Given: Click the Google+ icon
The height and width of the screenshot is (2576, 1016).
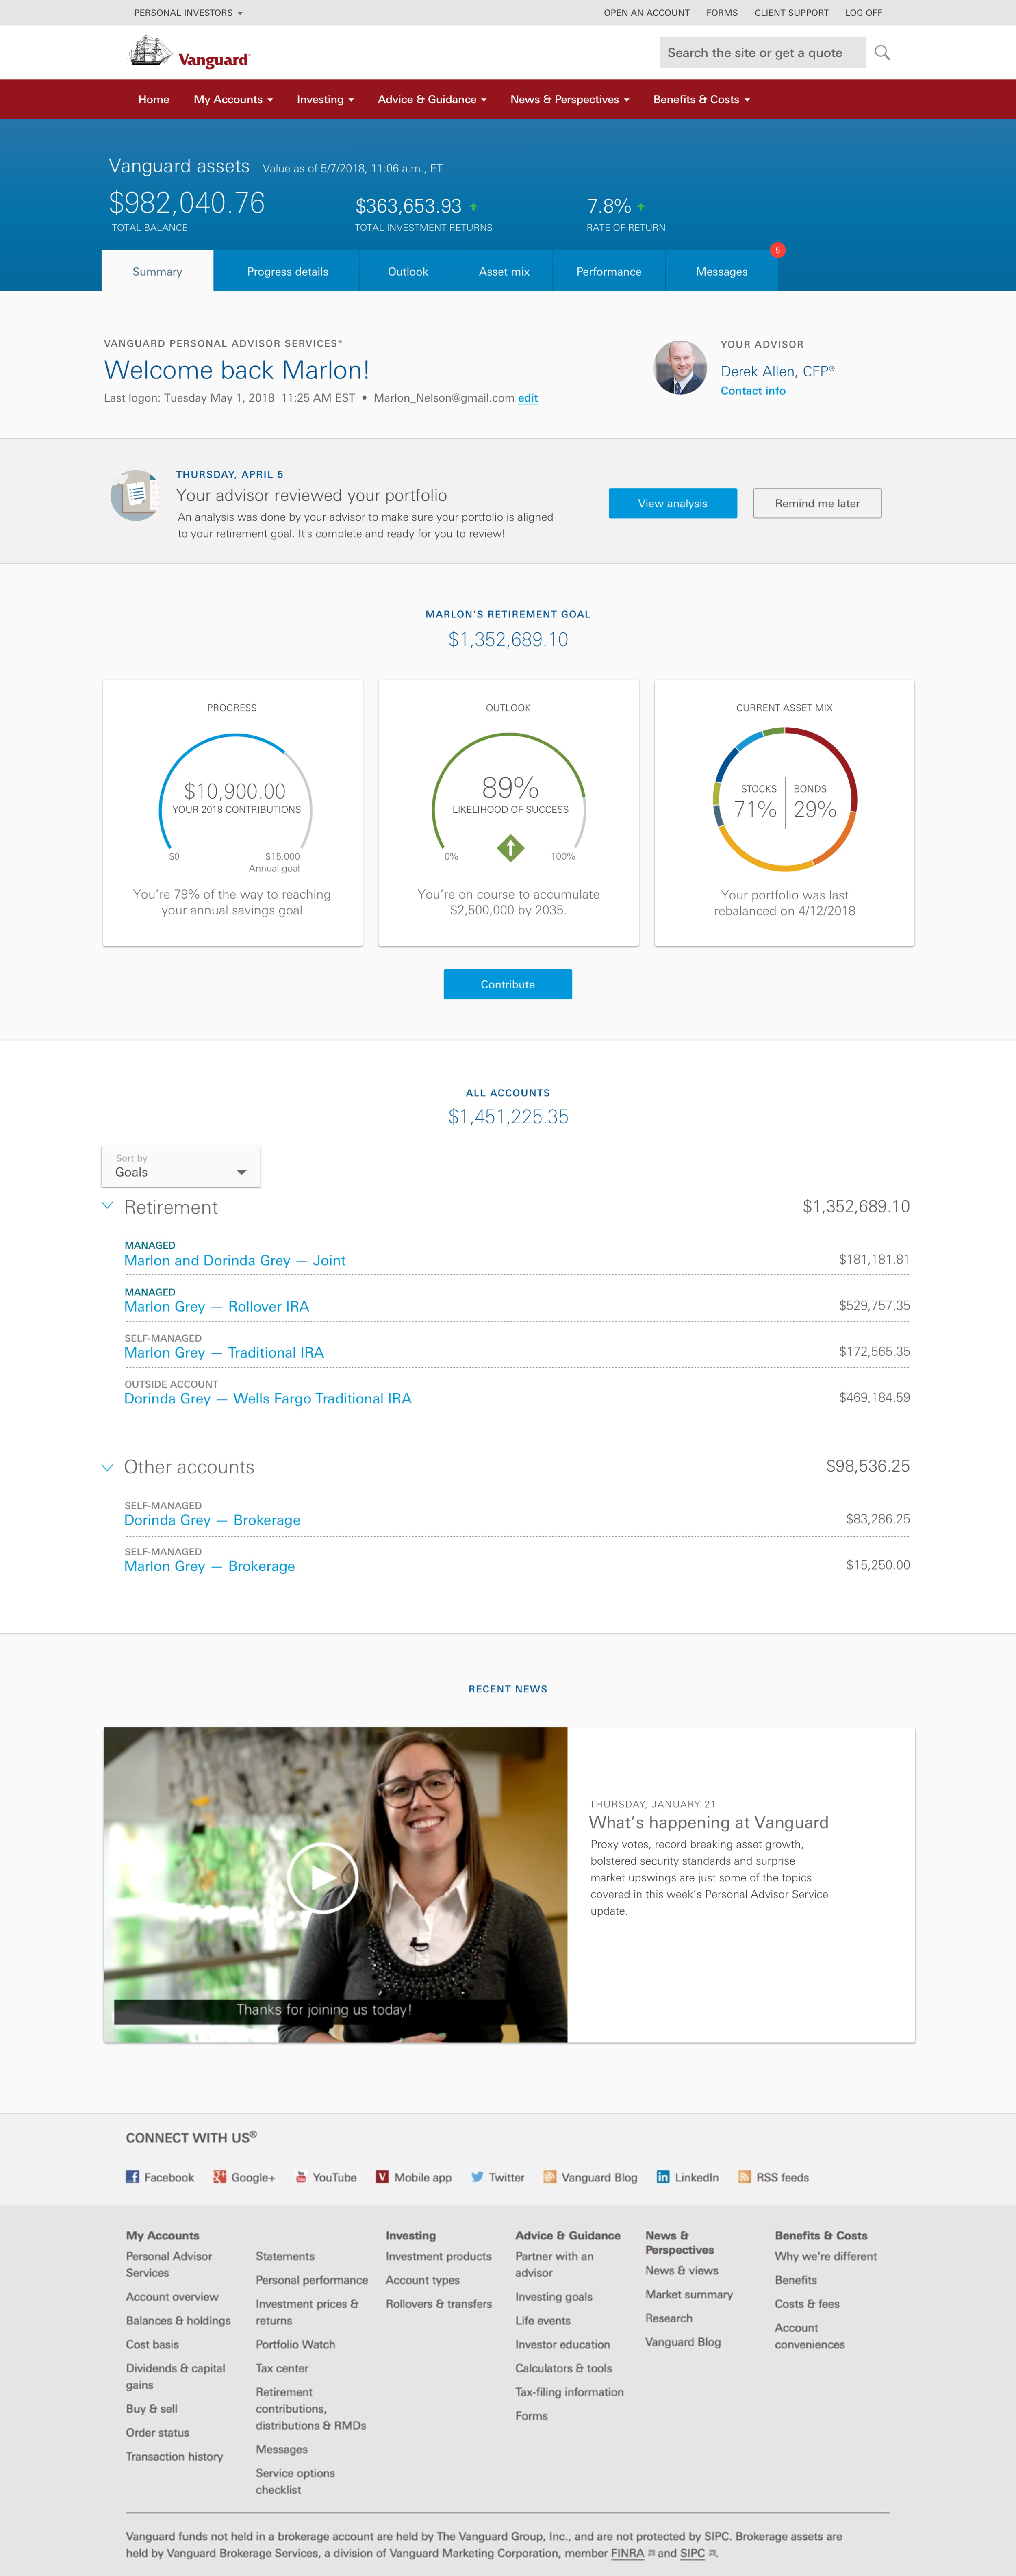Looking at the screenshot, I should 219,2177.
